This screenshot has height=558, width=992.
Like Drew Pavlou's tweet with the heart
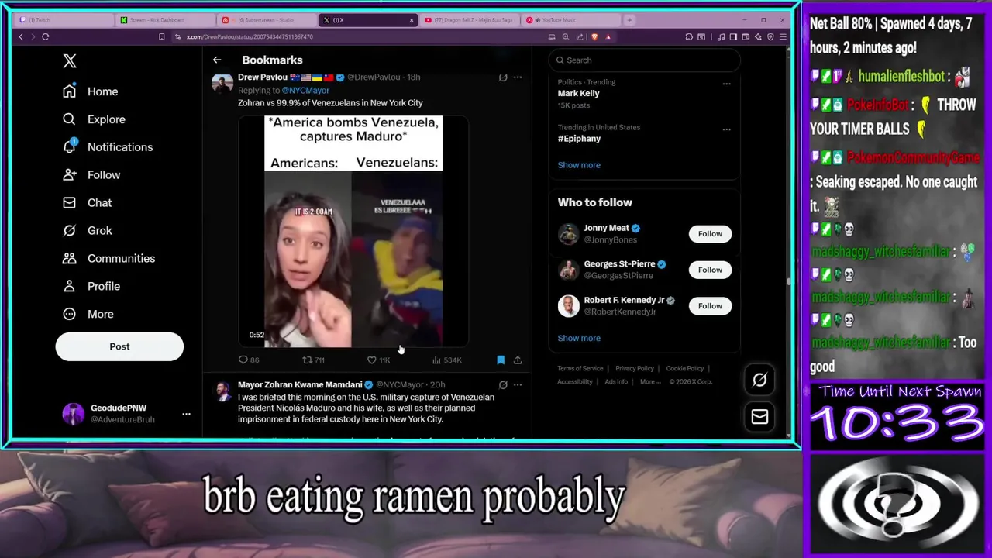pyautogui.click(x=378, y=360)
